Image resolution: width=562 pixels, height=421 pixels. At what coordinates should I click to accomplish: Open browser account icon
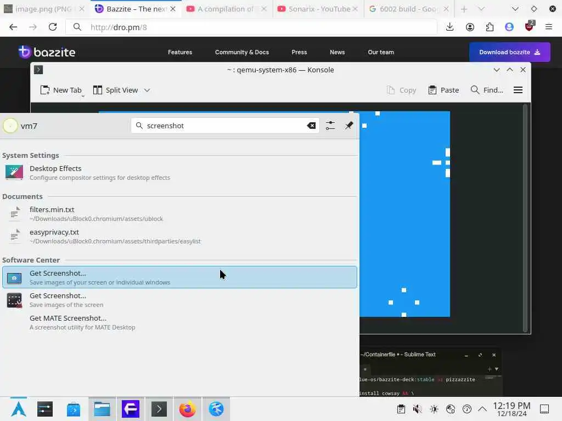[470, 27]
